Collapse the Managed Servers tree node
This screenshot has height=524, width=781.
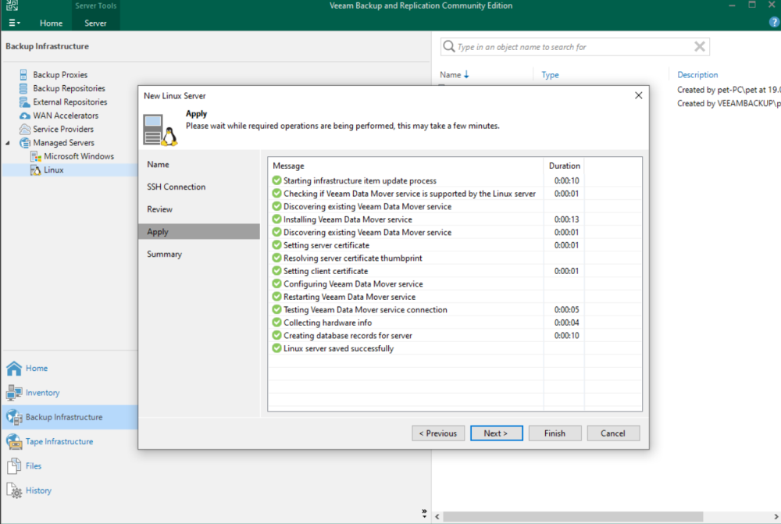tap(8, 143)
